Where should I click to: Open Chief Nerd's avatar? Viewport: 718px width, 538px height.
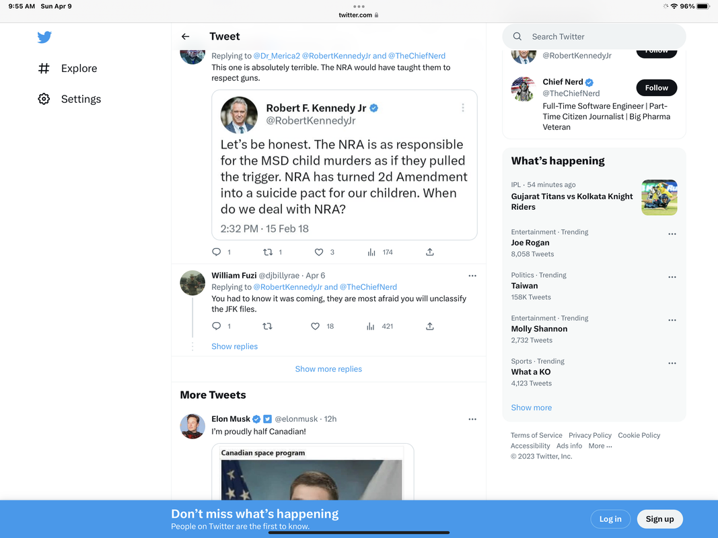524,89
